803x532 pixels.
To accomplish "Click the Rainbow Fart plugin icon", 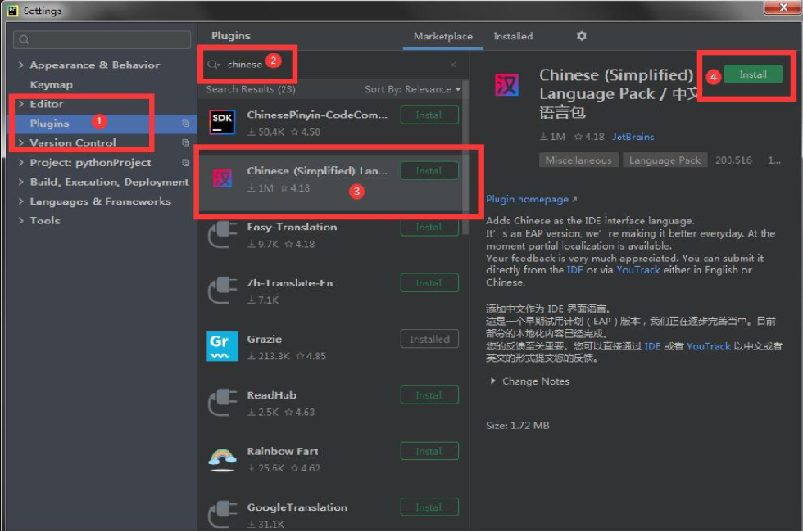I will [x=222, y=459].
